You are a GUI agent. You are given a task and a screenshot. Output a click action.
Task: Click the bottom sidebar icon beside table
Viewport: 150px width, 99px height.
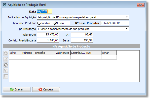pos(6,77)
